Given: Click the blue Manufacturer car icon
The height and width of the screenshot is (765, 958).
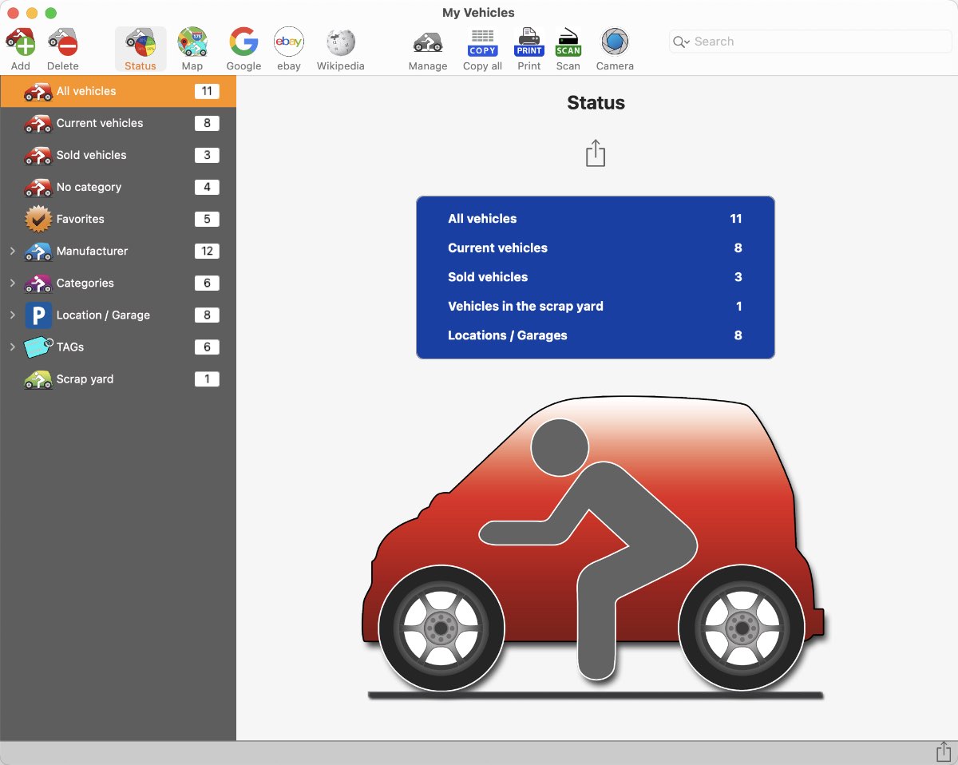Looking at the screenshot, I should click(x=38, y=252).
